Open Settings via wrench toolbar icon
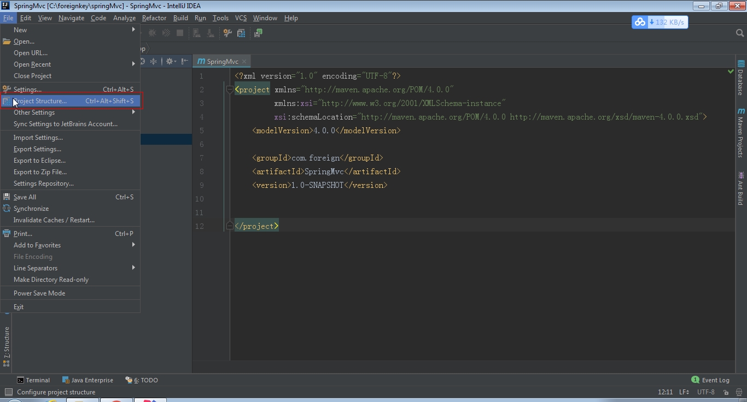747x402 pixels. pyautogui.click(x=227, y=33)
